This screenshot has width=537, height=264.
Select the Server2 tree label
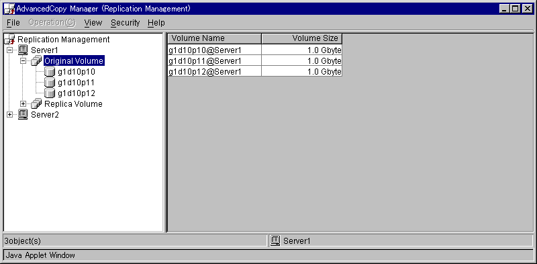(x=45, y=114)
